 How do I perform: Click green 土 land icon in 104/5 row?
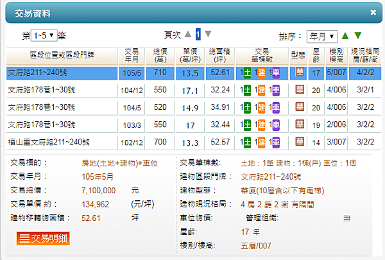(x=248, y=108)
